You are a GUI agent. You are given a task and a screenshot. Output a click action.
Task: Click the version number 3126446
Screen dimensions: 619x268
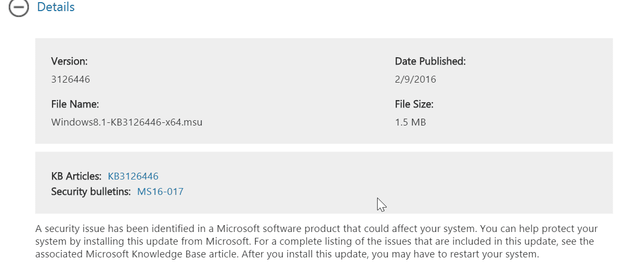tap(71, 79)
